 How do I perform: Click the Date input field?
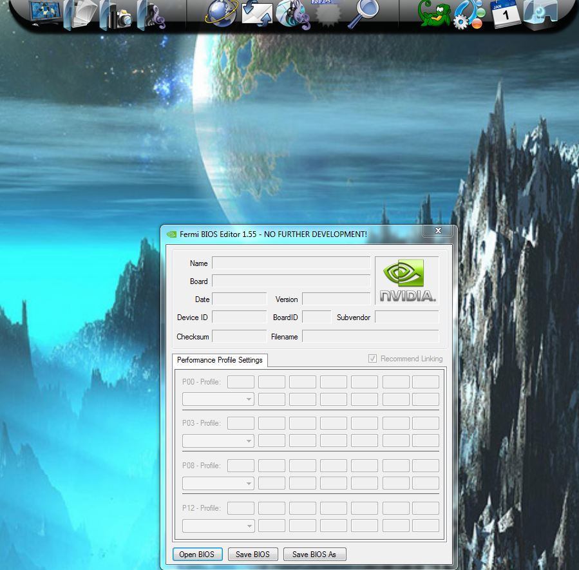pos(240,299)
